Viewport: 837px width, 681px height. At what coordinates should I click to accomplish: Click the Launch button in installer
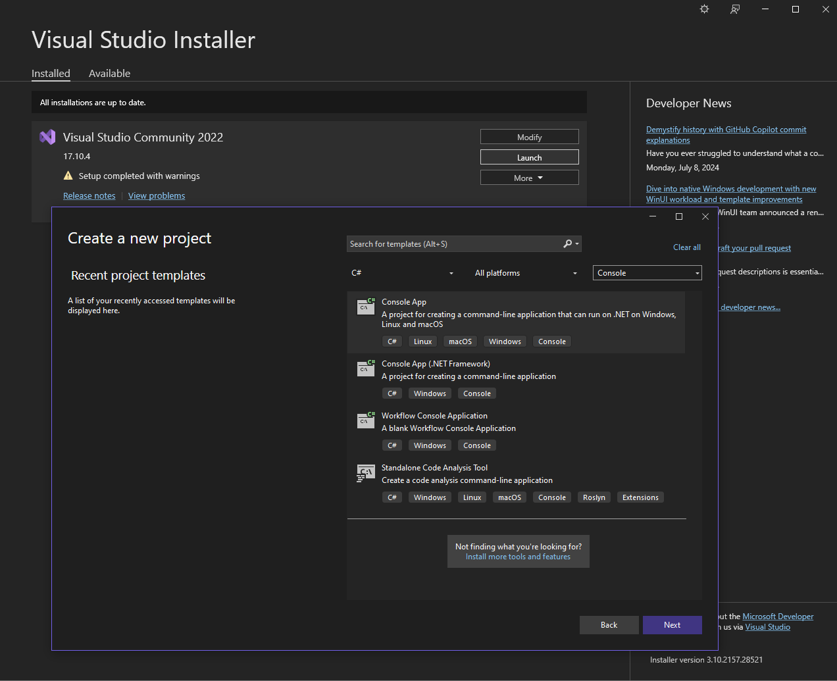point(530,157)
